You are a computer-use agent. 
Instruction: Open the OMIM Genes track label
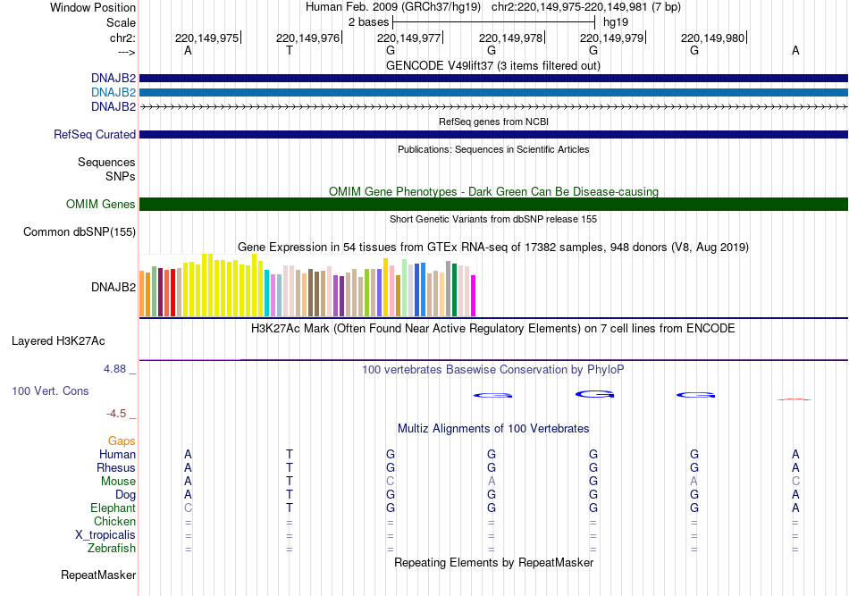point(100,205)
